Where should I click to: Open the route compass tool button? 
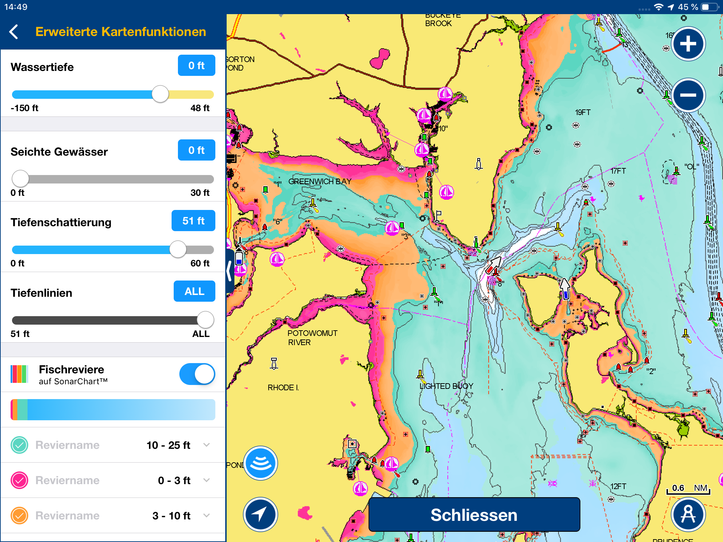(688, 514)
